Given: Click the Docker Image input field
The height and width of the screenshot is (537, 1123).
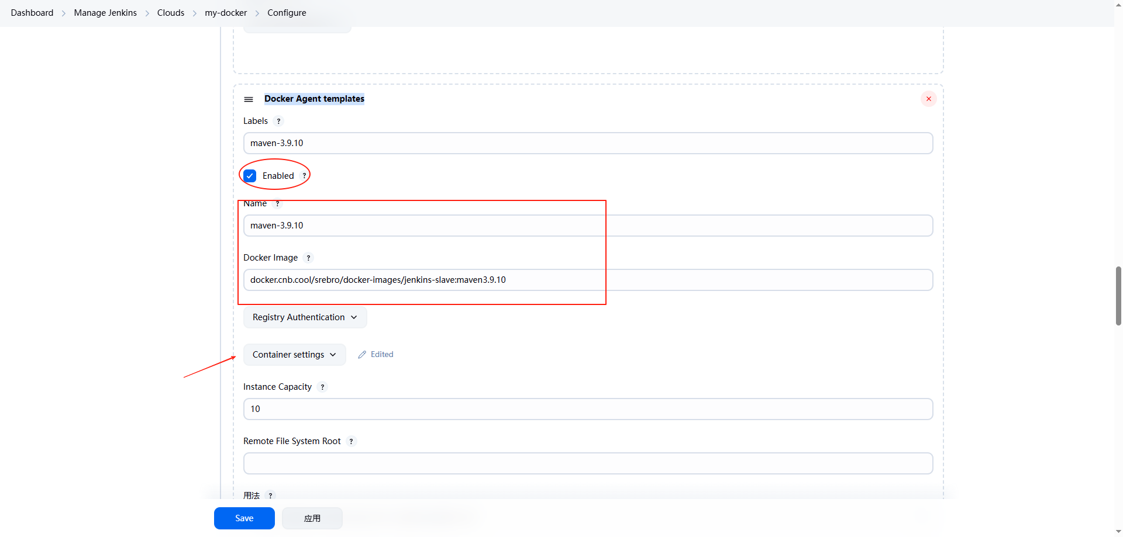Looking at the screenshot, I should [588, 280].
